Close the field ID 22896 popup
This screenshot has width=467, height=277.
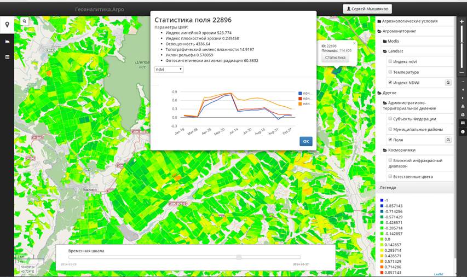pos(354,43)
